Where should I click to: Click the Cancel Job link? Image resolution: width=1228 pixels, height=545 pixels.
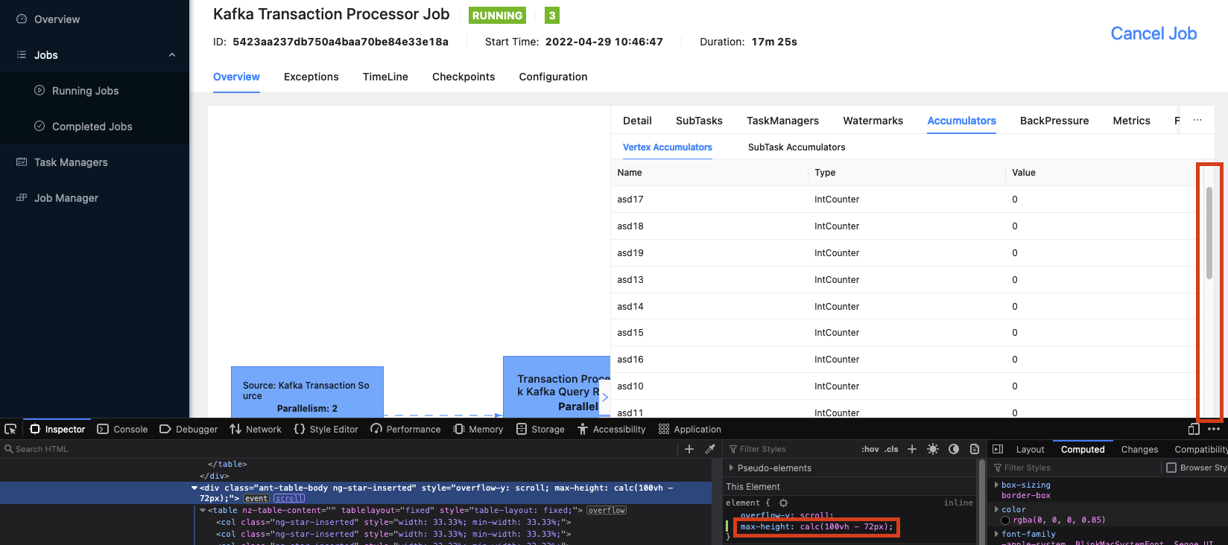click(x=1153, y=34)
